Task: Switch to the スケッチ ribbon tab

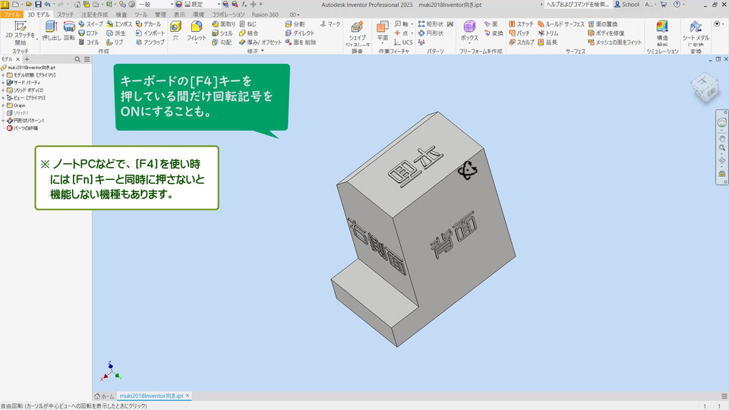Action: tap(65, 14)
